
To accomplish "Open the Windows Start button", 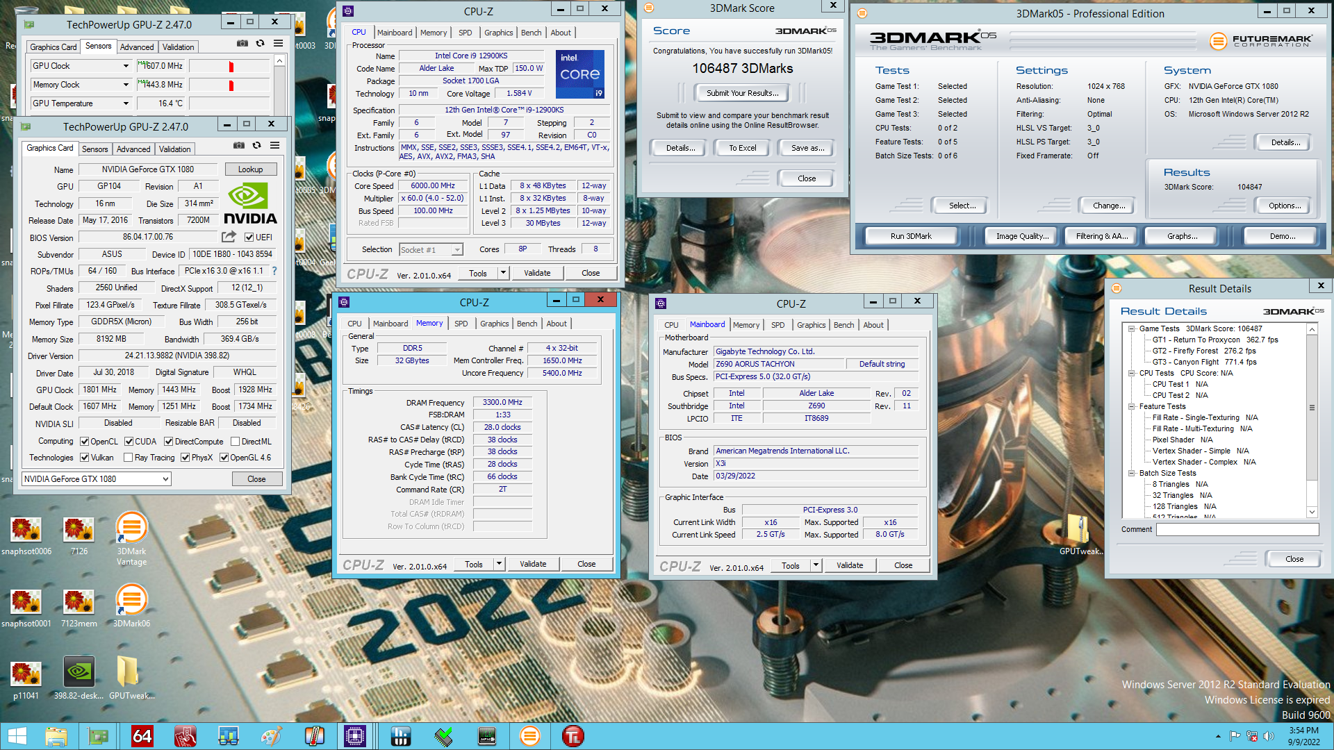I will [17, 736].
